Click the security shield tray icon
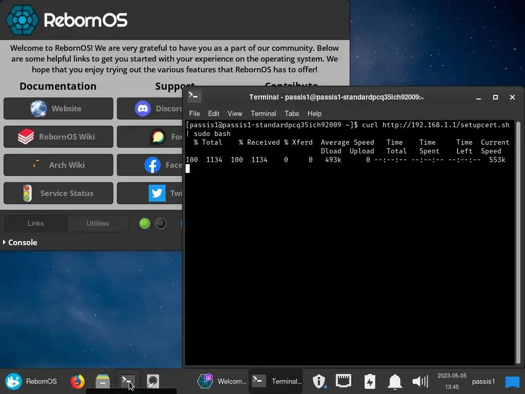This screenshot has height=394, width=525. [319, 381]
